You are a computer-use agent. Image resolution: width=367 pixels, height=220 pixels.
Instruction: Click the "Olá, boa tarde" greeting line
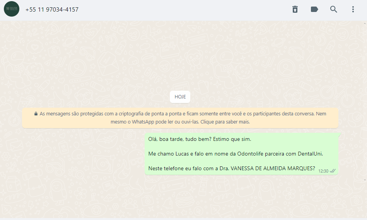pyautogui.click(x=200, y=139)
